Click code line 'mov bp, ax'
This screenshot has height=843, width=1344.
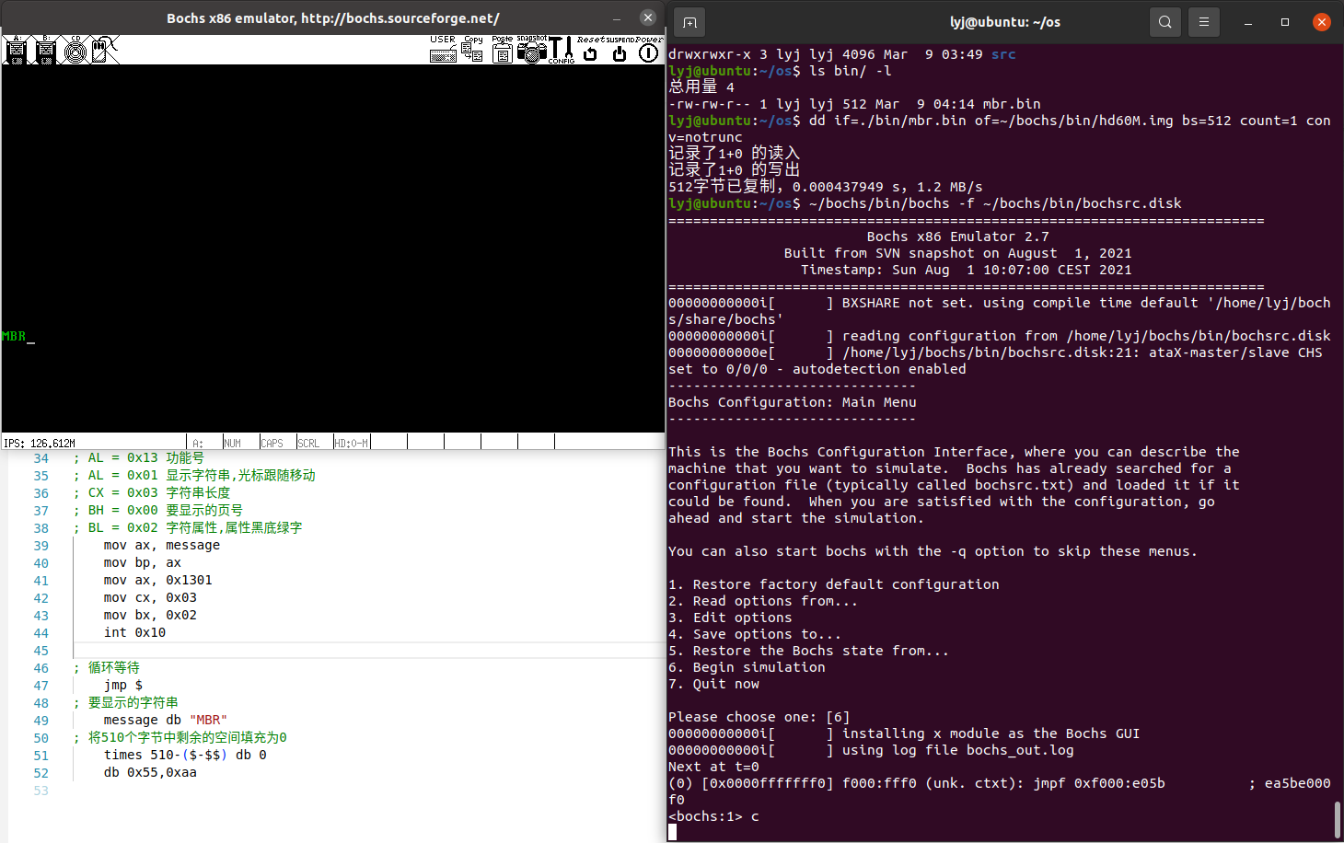point(143,562)
